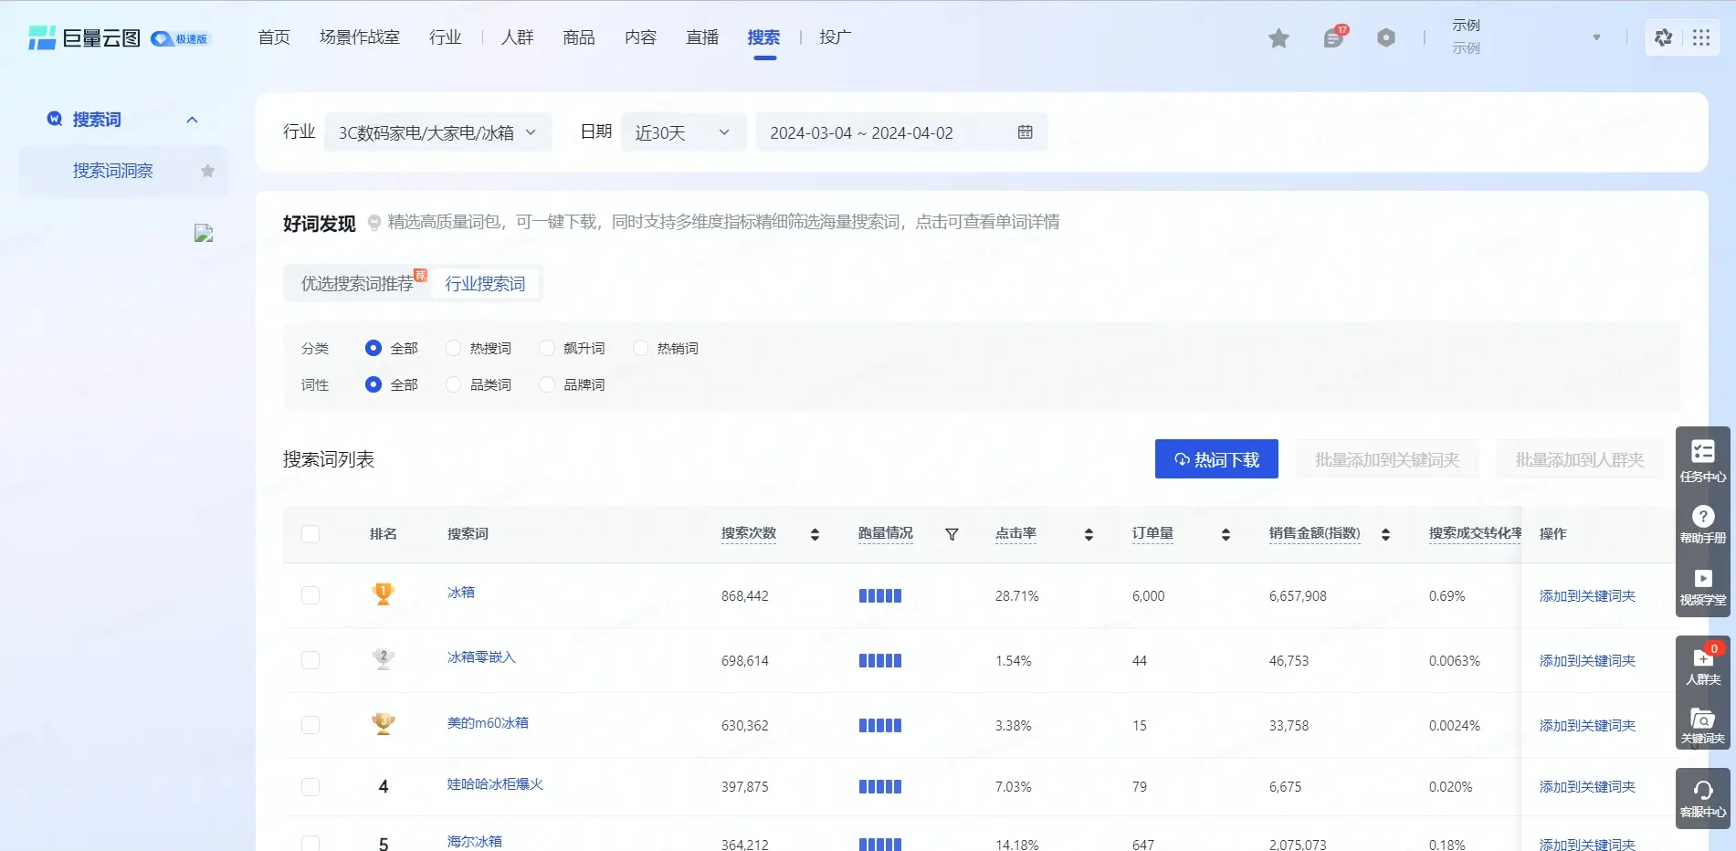Click the 热词下载 button
Viewport: 1736px width, 851px height.
pyautogui.click(x=1215, y=459)
